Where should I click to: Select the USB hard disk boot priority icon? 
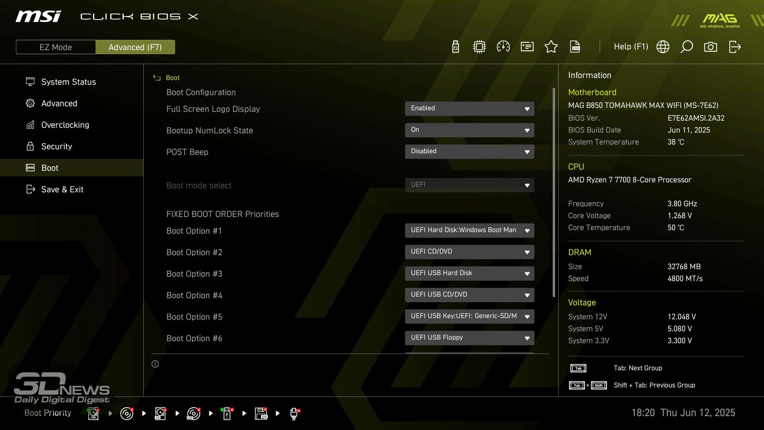pos(160,414)
